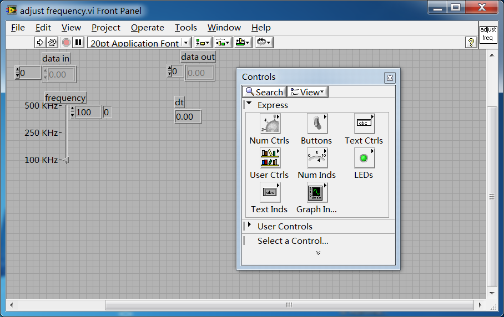
Task: Select the LEDs palette icon
Action: click(x=364, y=158)
